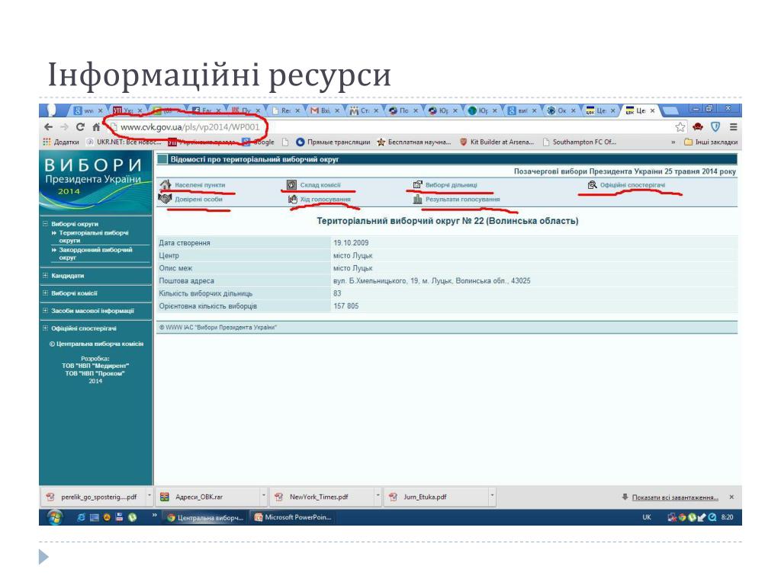Click the PDF icon of NewYork_Times.pdf
Screen dimensions: 781x585
[x=279, y=497]
